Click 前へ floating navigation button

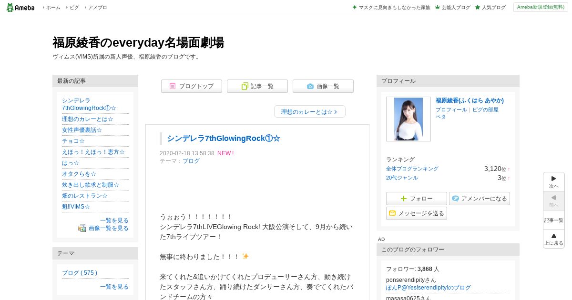click(554, 201)
